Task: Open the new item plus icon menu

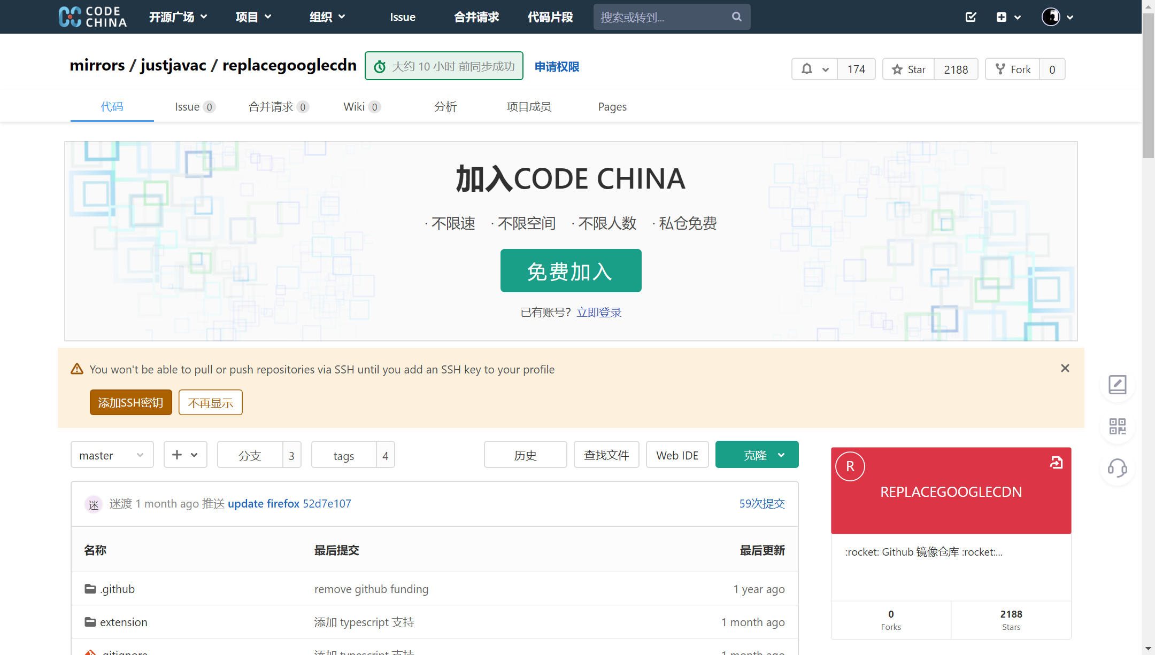Action: 1008,17
